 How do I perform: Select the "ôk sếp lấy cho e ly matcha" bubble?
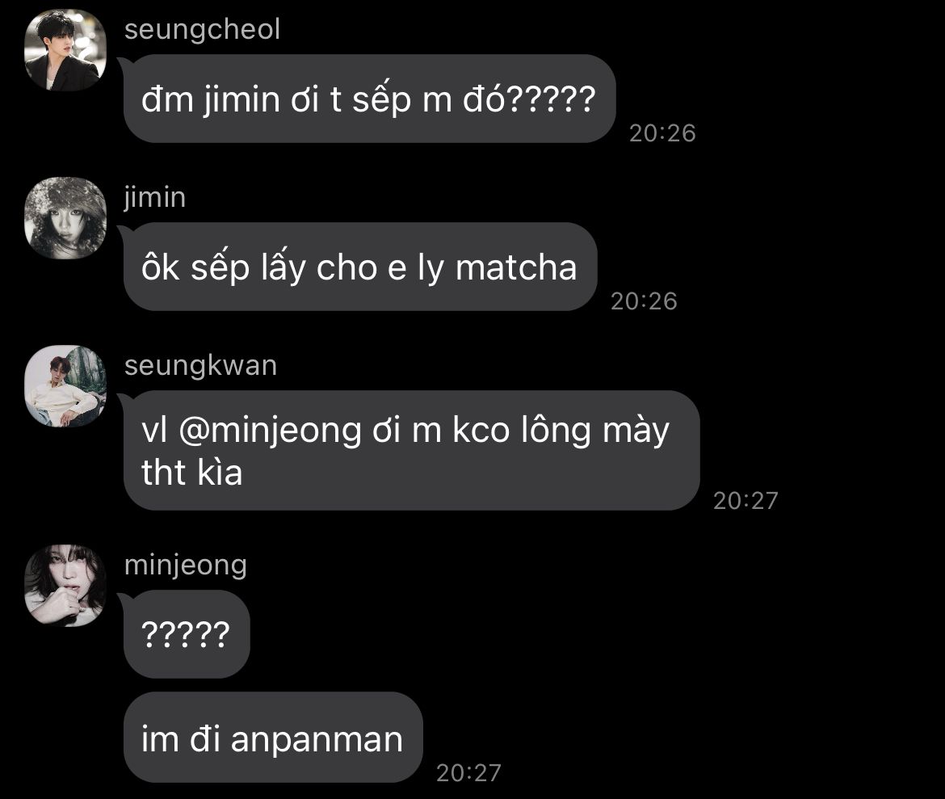click(x=360, y=267)
